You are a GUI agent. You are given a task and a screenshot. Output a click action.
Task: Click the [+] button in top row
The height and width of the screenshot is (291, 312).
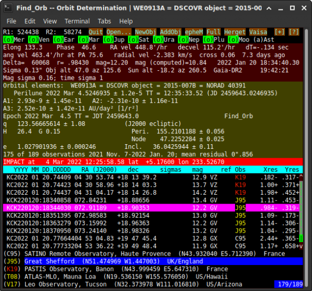pos(279,32)
